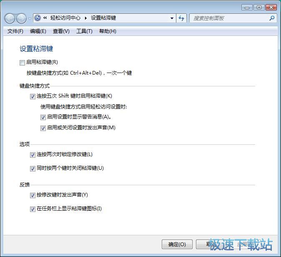Open the address bar history dropdown arrow
Screen dimensions: 281x257
(x=172, y=18)
